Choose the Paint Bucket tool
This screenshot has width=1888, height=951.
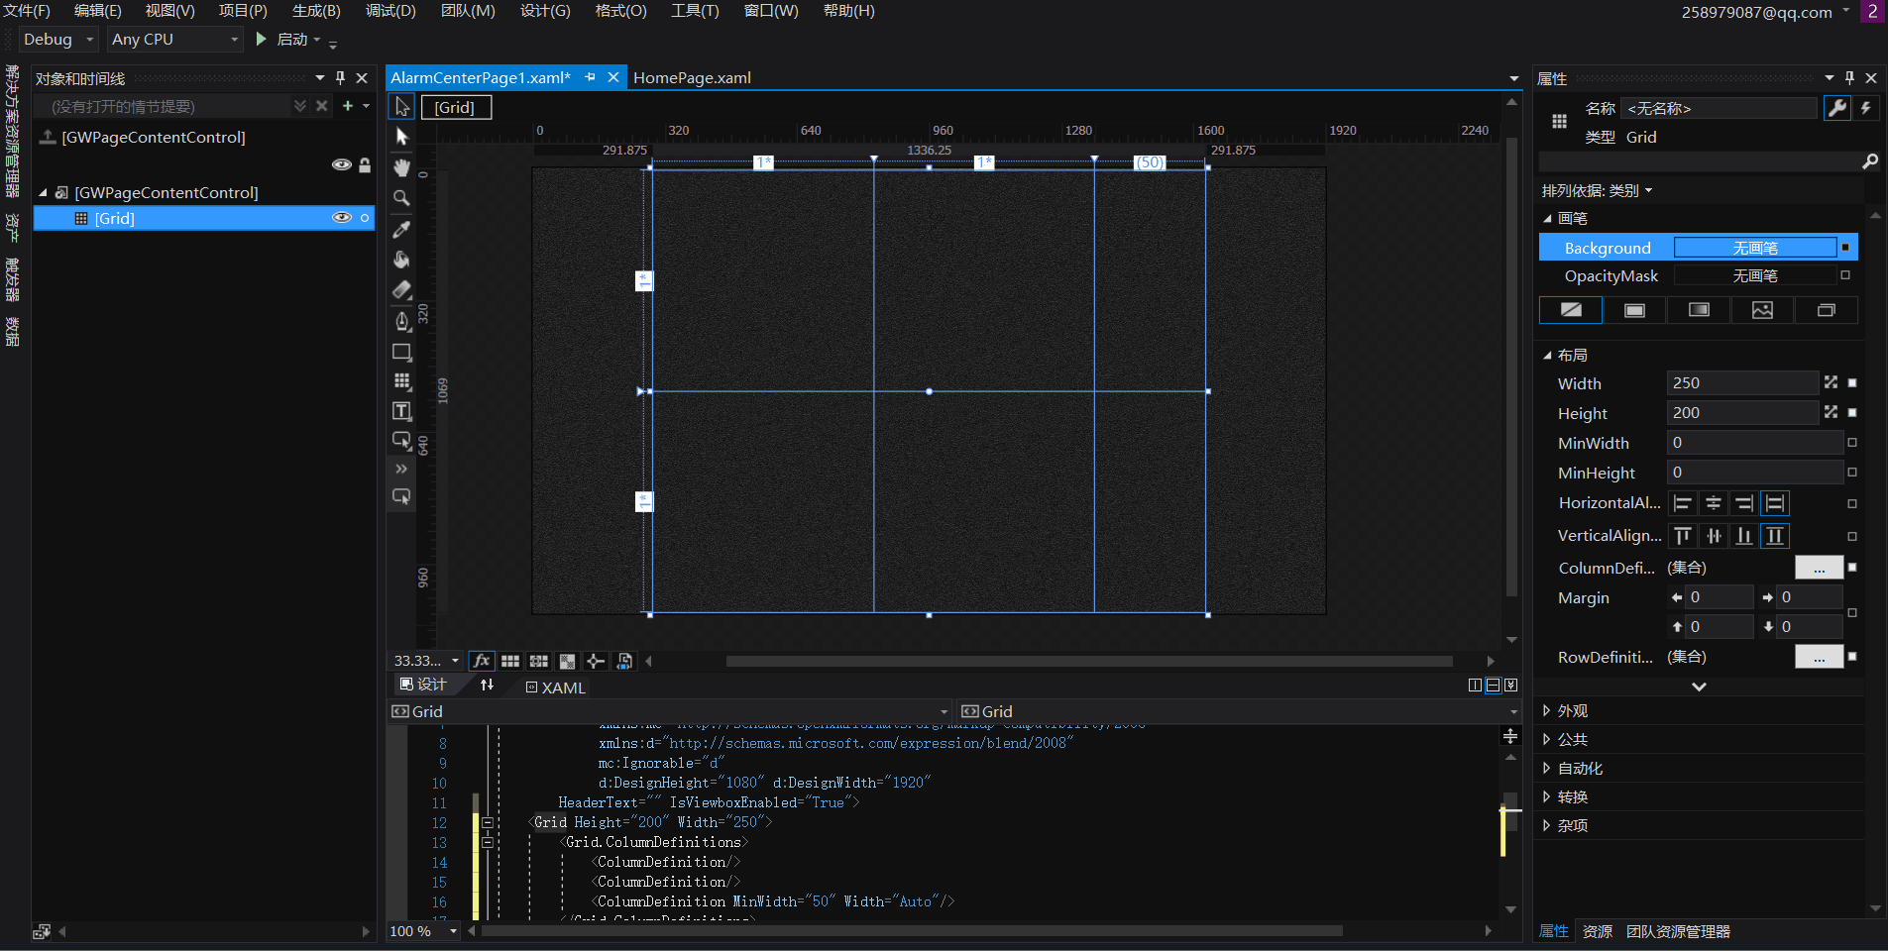[401, 260]
